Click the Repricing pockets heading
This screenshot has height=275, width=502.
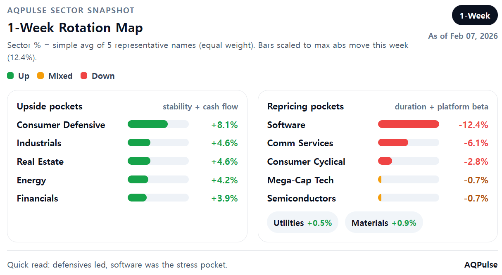[305, 107]
